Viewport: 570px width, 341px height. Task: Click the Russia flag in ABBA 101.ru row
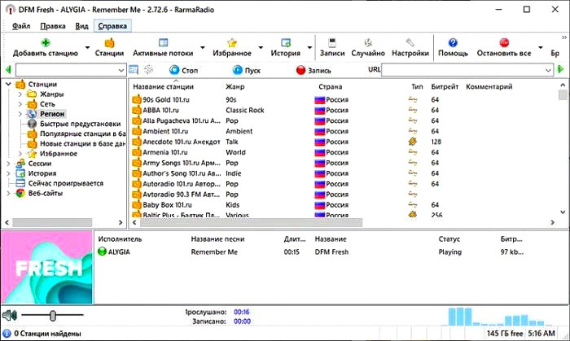(319, 110)
